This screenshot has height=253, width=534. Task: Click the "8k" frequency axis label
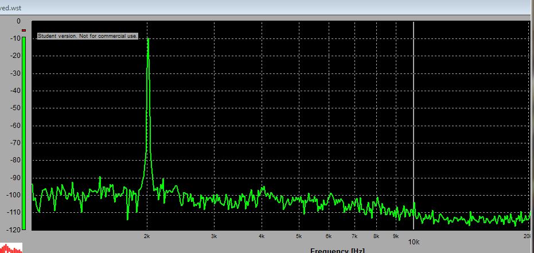tap(376, 236)
